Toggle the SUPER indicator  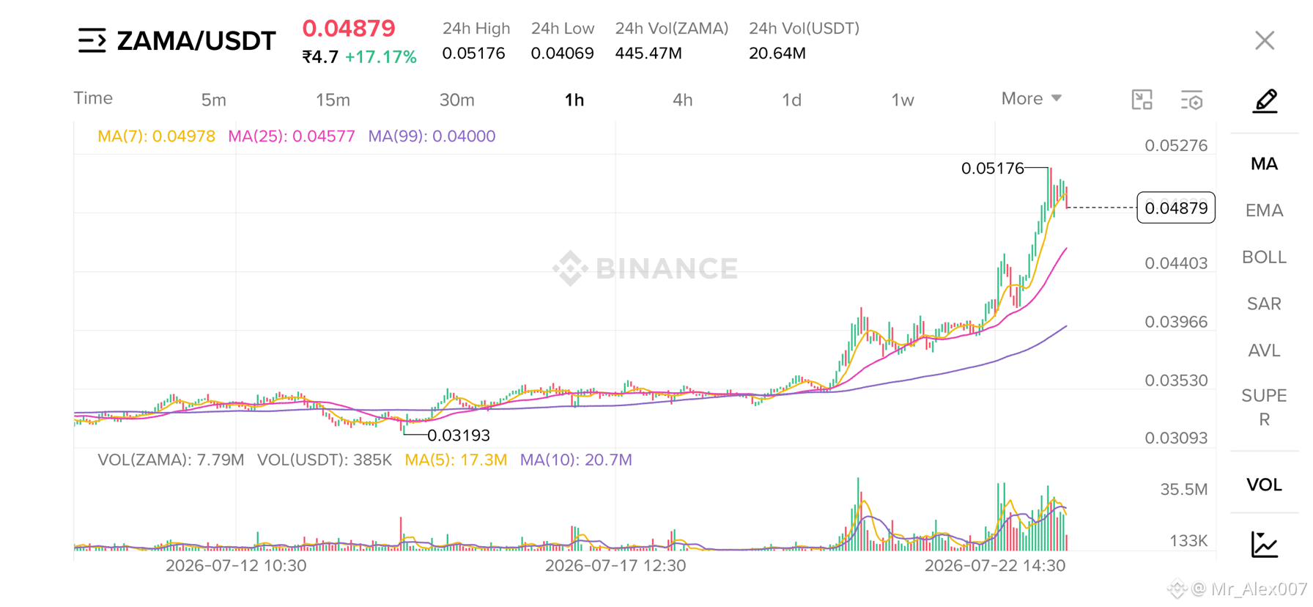1265,408
